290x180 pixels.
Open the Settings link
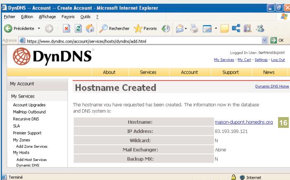(261, 60)
